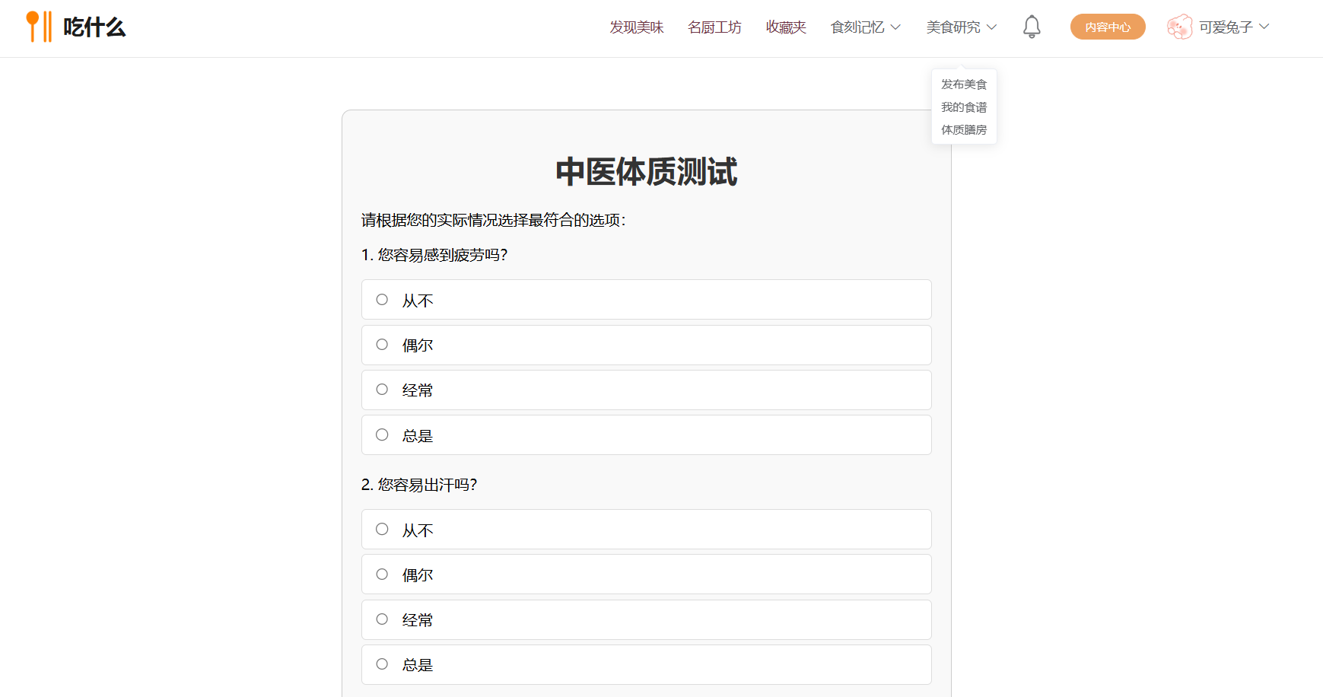Open the 收藏夹 nav item
1323x697 pixels.
786,27
